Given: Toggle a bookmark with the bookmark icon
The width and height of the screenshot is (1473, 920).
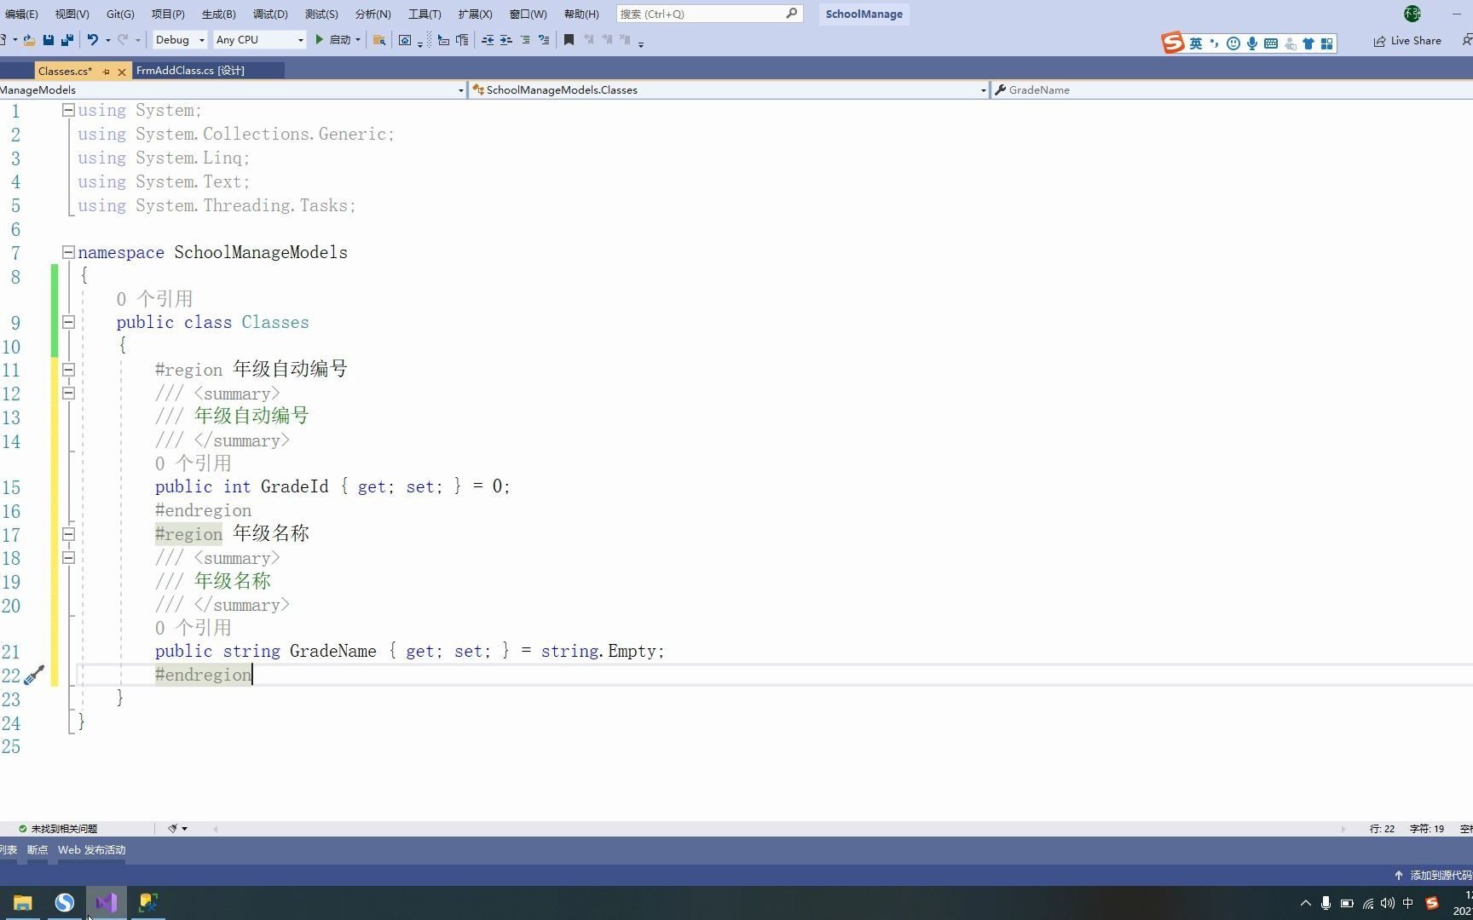Looking at the screenshot, I should 569,40.
